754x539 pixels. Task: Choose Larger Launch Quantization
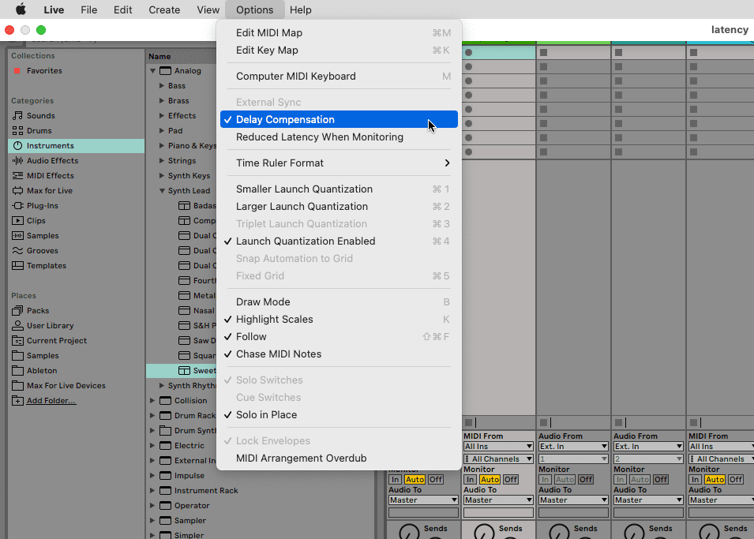339,206
